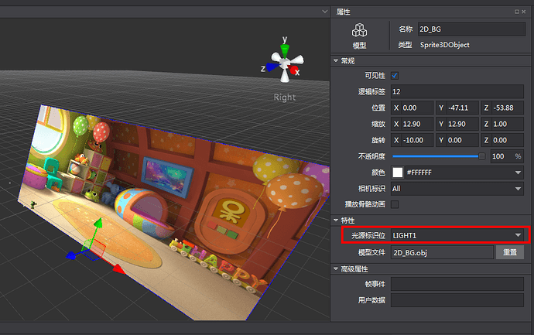Viewport: 534px width, 335px height.
Task: Enable the 播放骨骼动画 checkbox
Action: pos(395,204)
